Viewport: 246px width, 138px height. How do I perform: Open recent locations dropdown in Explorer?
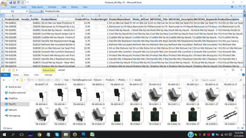click(13, 80)
